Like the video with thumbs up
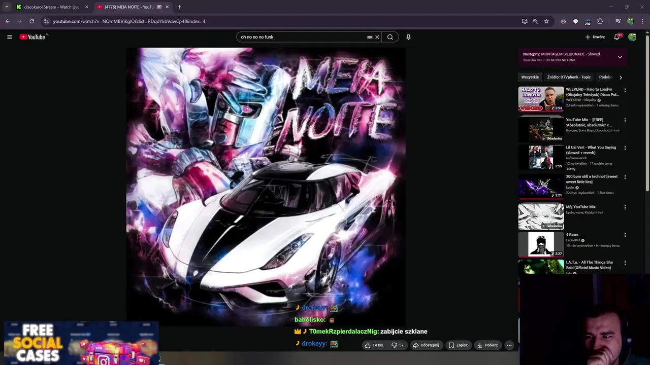The width and height of the screenshot is (650, 365). [x=374, y=345]
